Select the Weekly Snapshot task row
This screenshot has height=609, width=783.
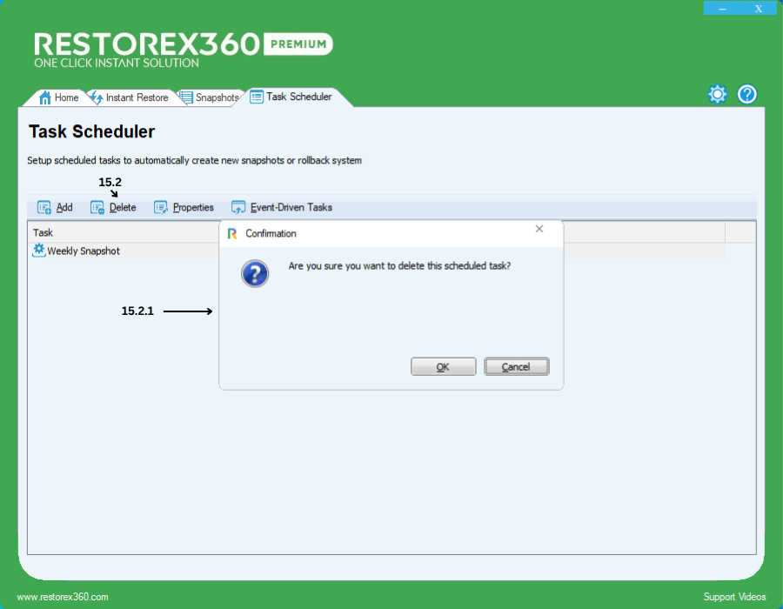point(84,251)
